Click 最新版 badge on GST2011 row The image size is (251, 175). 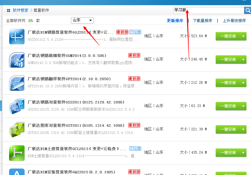pos(134,125)
